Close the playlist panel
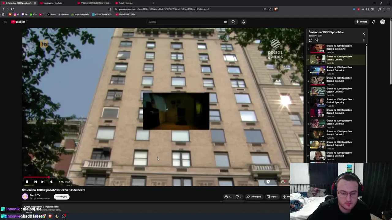Screen dimensions: 392x220 (x=364, y=34)
